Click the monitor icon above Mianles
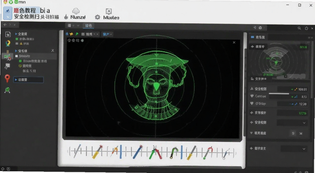 [x=109, y=11]
